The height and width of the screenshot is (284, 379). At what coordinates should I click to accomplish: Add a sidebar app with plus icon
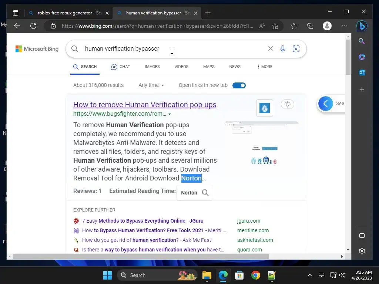click(362, 89)
